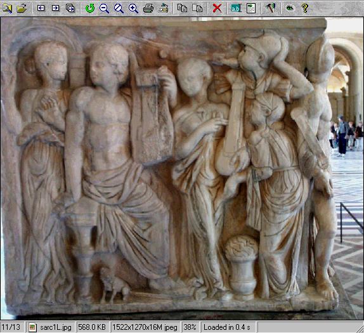Viewport: 364px width, 333px height.
Task: Acquire image from the scanner icon
Action: coord(163,8)
